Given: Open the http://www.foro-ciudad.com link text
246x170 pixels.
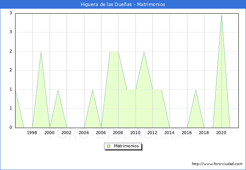Looking at the screenshot, I should pyautogui.click(x=217, y=164).
